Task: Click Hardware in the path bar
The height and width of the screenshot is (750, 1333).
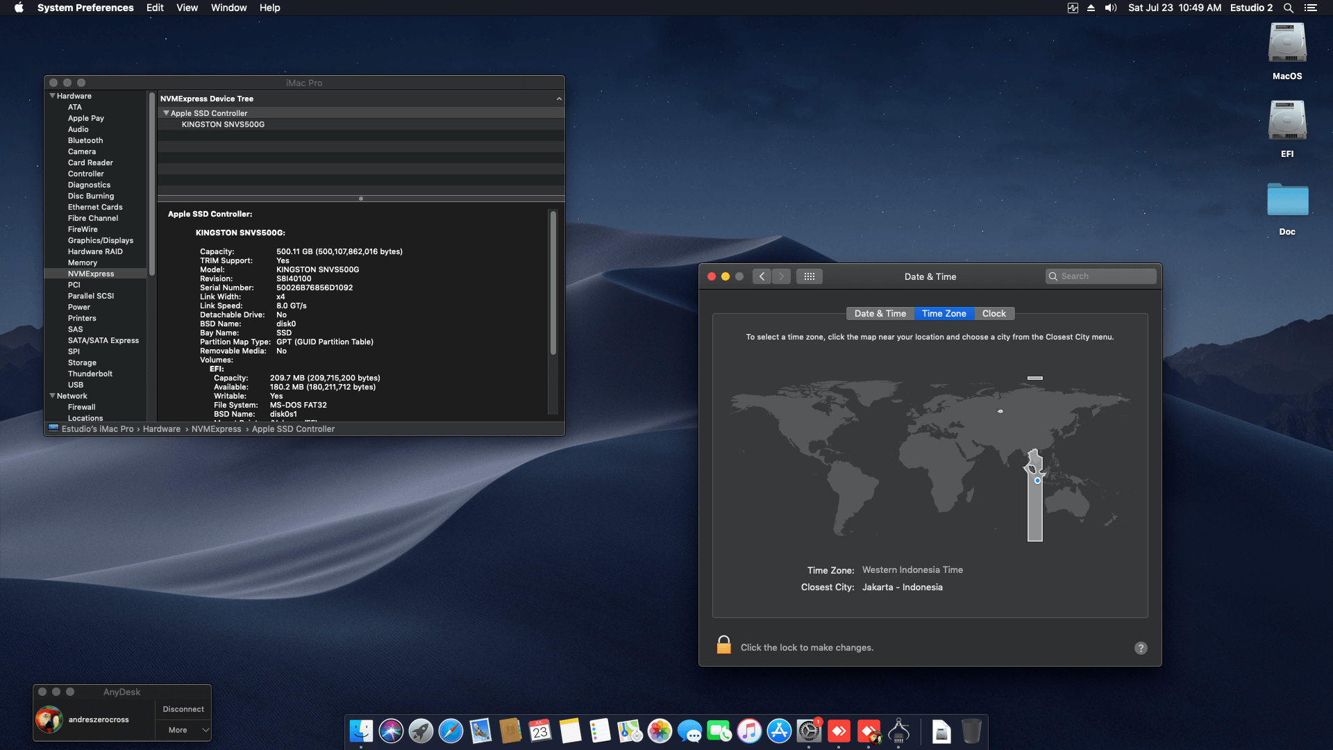Action: [x=161, y=429]
